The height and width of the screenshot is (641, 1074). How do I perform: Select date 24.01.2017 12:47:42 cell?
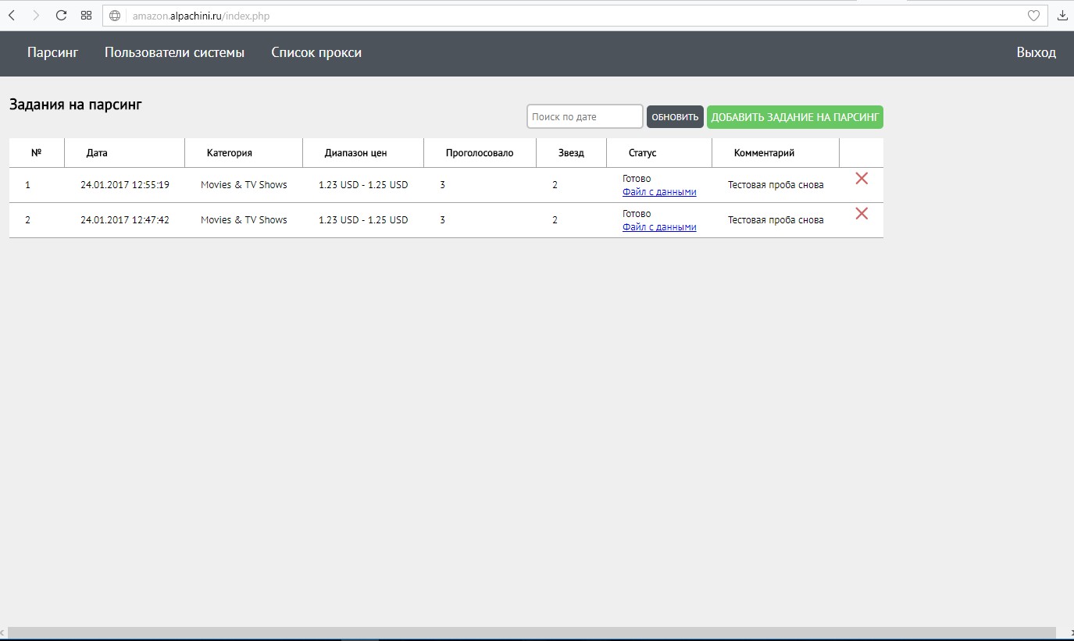tap(125, 220)
